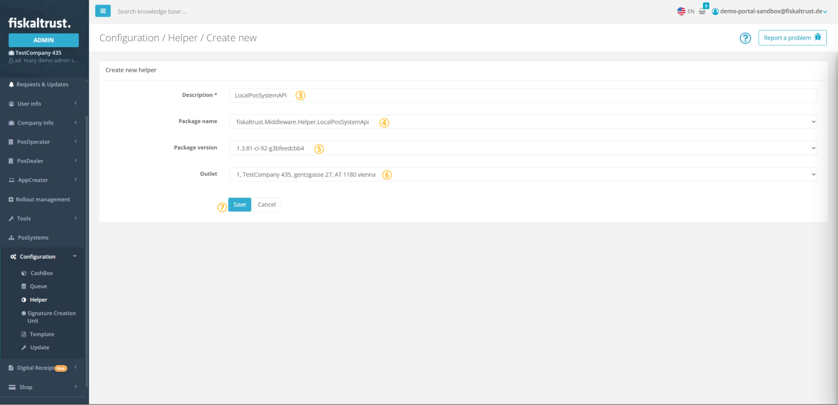The image size is (838, 405).
Task: Go to the Template menu item
Action: 42,334
